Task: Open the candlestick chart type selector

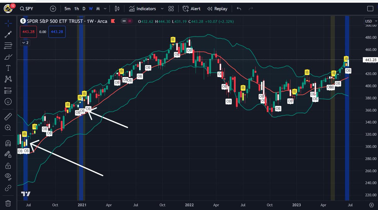Action: point(117,9)
